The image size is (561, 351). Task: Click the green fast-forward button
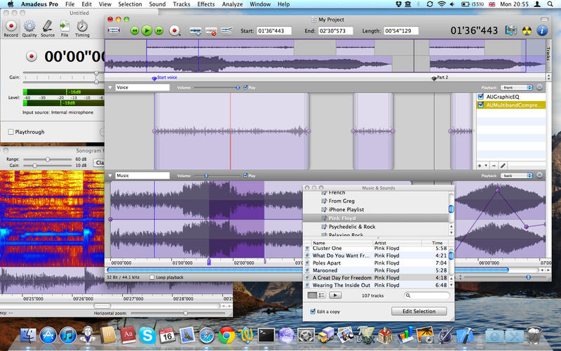[x=159, y=31]
